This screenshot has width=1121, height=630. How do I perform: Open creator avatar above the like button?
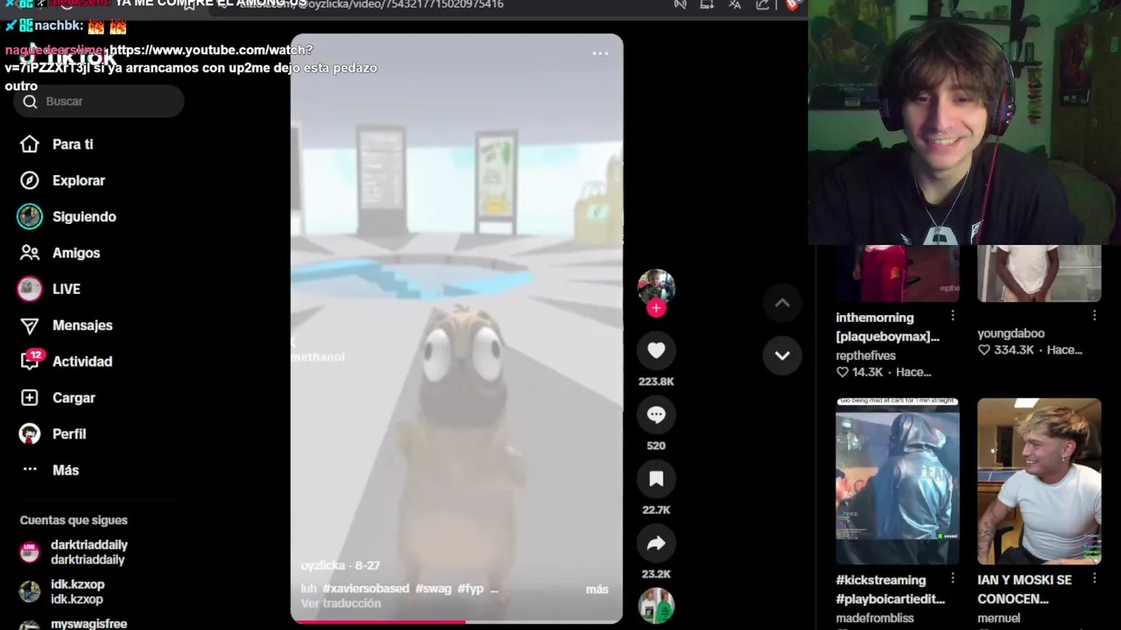(x=656, y=286)
